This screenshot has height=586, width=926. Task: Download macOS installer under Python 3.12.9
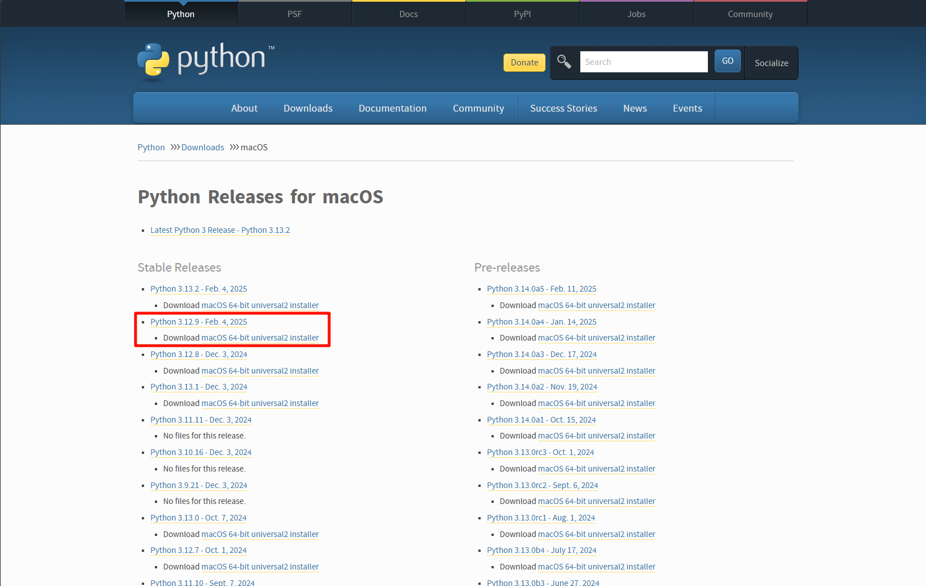click(260, 338)
